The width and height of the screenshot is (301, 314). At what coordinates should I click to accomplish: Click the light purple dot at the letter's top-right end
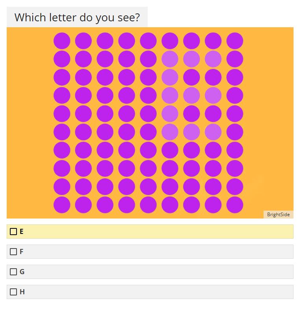coord(213,59)
